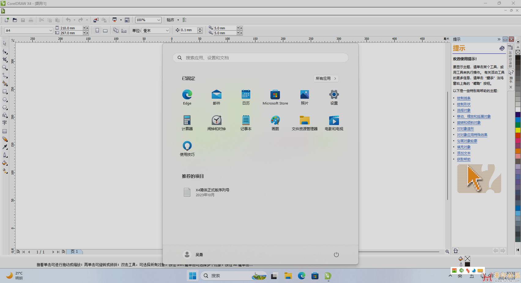Click the New document icon

(7, 20)
